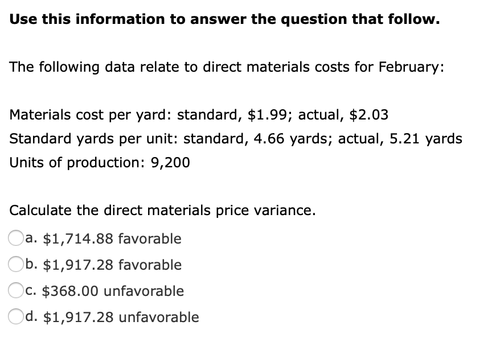
Task: Select answer option c, $368.00 unfavorable
Action: pos(15,291)
